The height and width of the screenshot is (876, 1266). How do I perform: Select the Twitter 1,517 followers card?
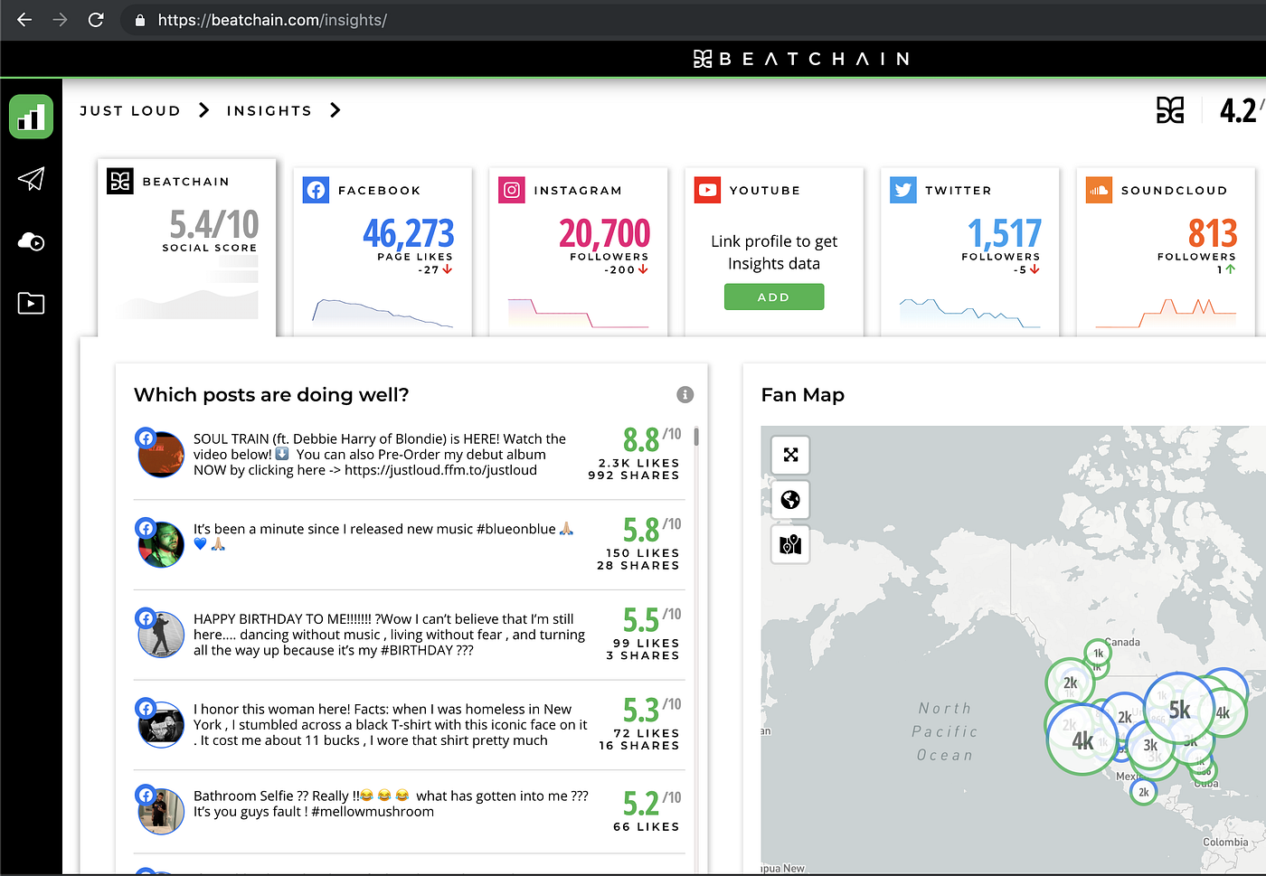tap(970, 251)
